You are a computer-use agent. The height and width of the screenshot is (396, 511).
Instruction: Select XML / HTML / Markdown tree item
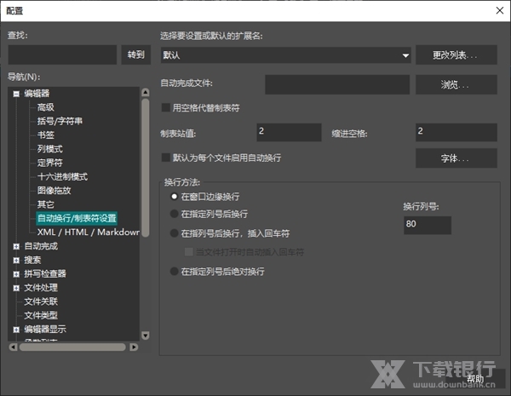[x=88, y=232]
